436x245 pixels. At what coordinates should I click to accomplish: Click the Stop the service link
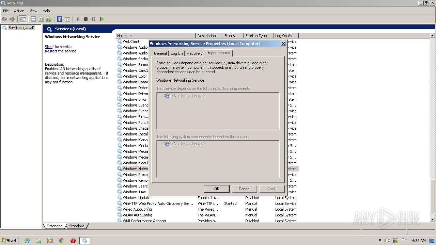pos(49,47)
